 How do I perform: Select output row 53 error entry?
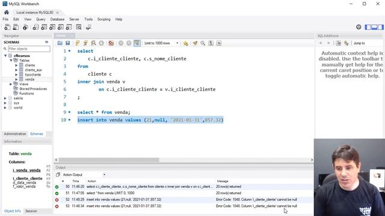tap(183, 206)
